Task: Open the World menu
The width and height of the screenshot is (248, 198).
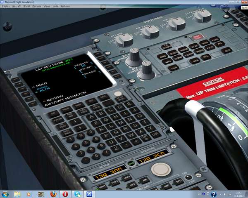Action: 26,6
